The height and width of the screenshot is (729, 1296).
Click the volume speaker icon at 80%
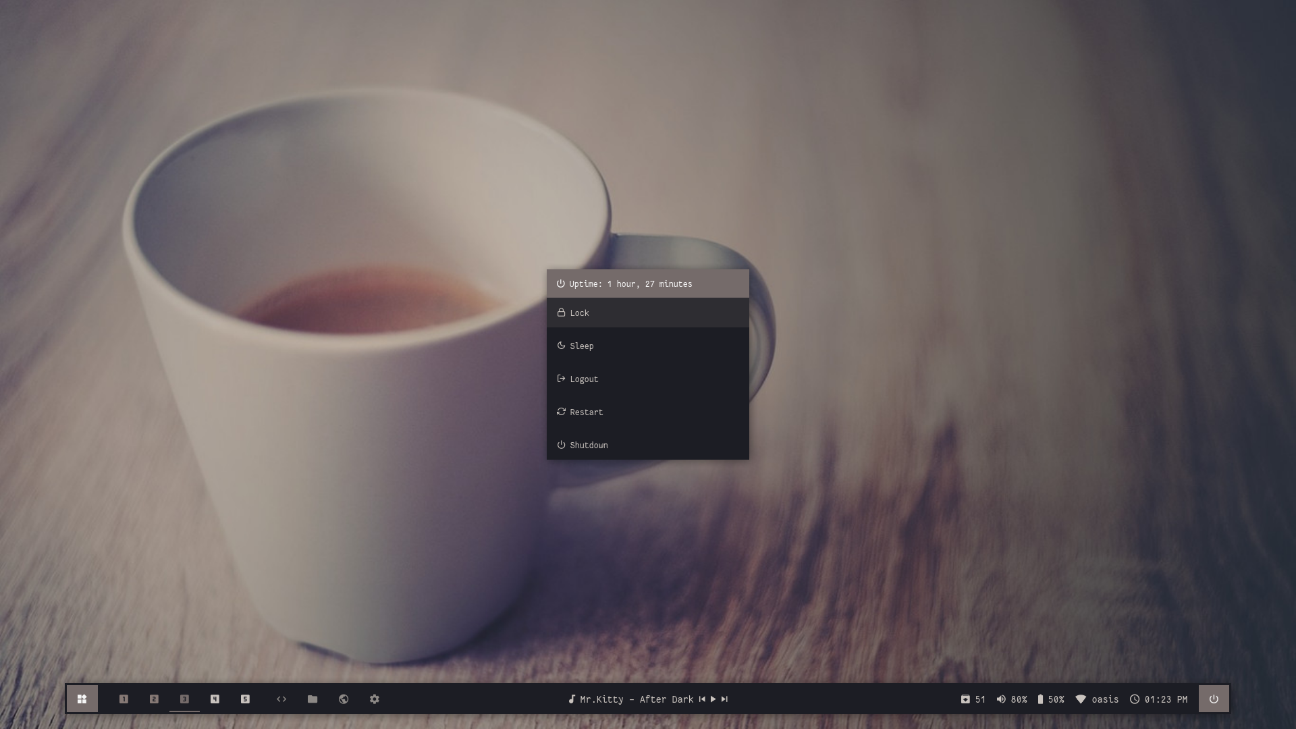[1001, 699]
